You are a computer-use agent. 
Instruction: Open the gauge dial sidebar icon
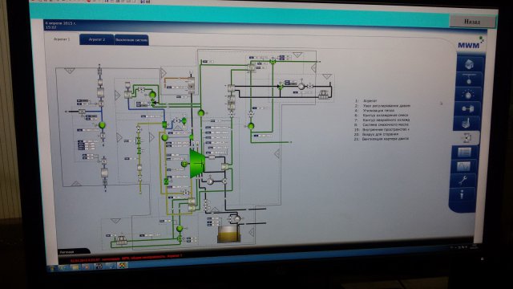click(x=468, y=95)
